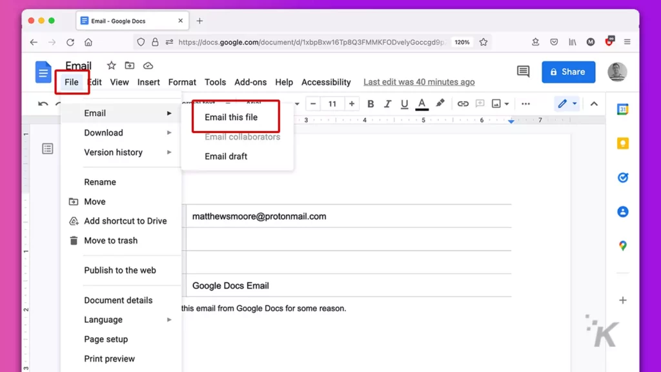Toggle italic formatting
Image resolution: width=661 pixels, height=372 pixels.
pos(387,104)
